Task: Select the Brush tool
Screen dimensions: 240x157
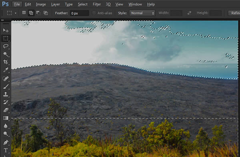Action: [x=6, y=86]
